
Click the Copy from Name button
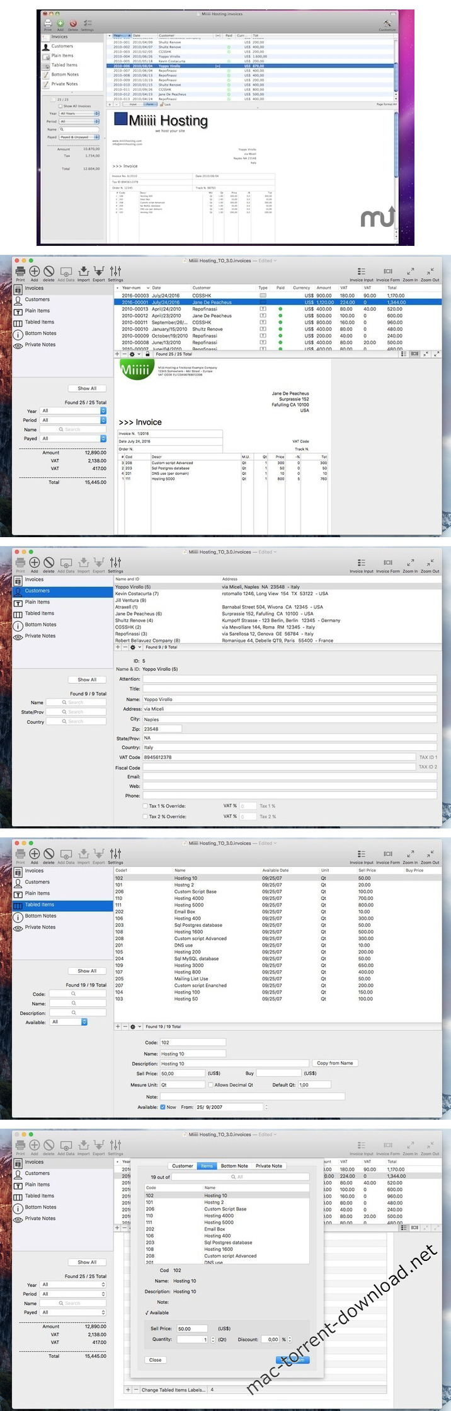click(x=334, y=1063)
